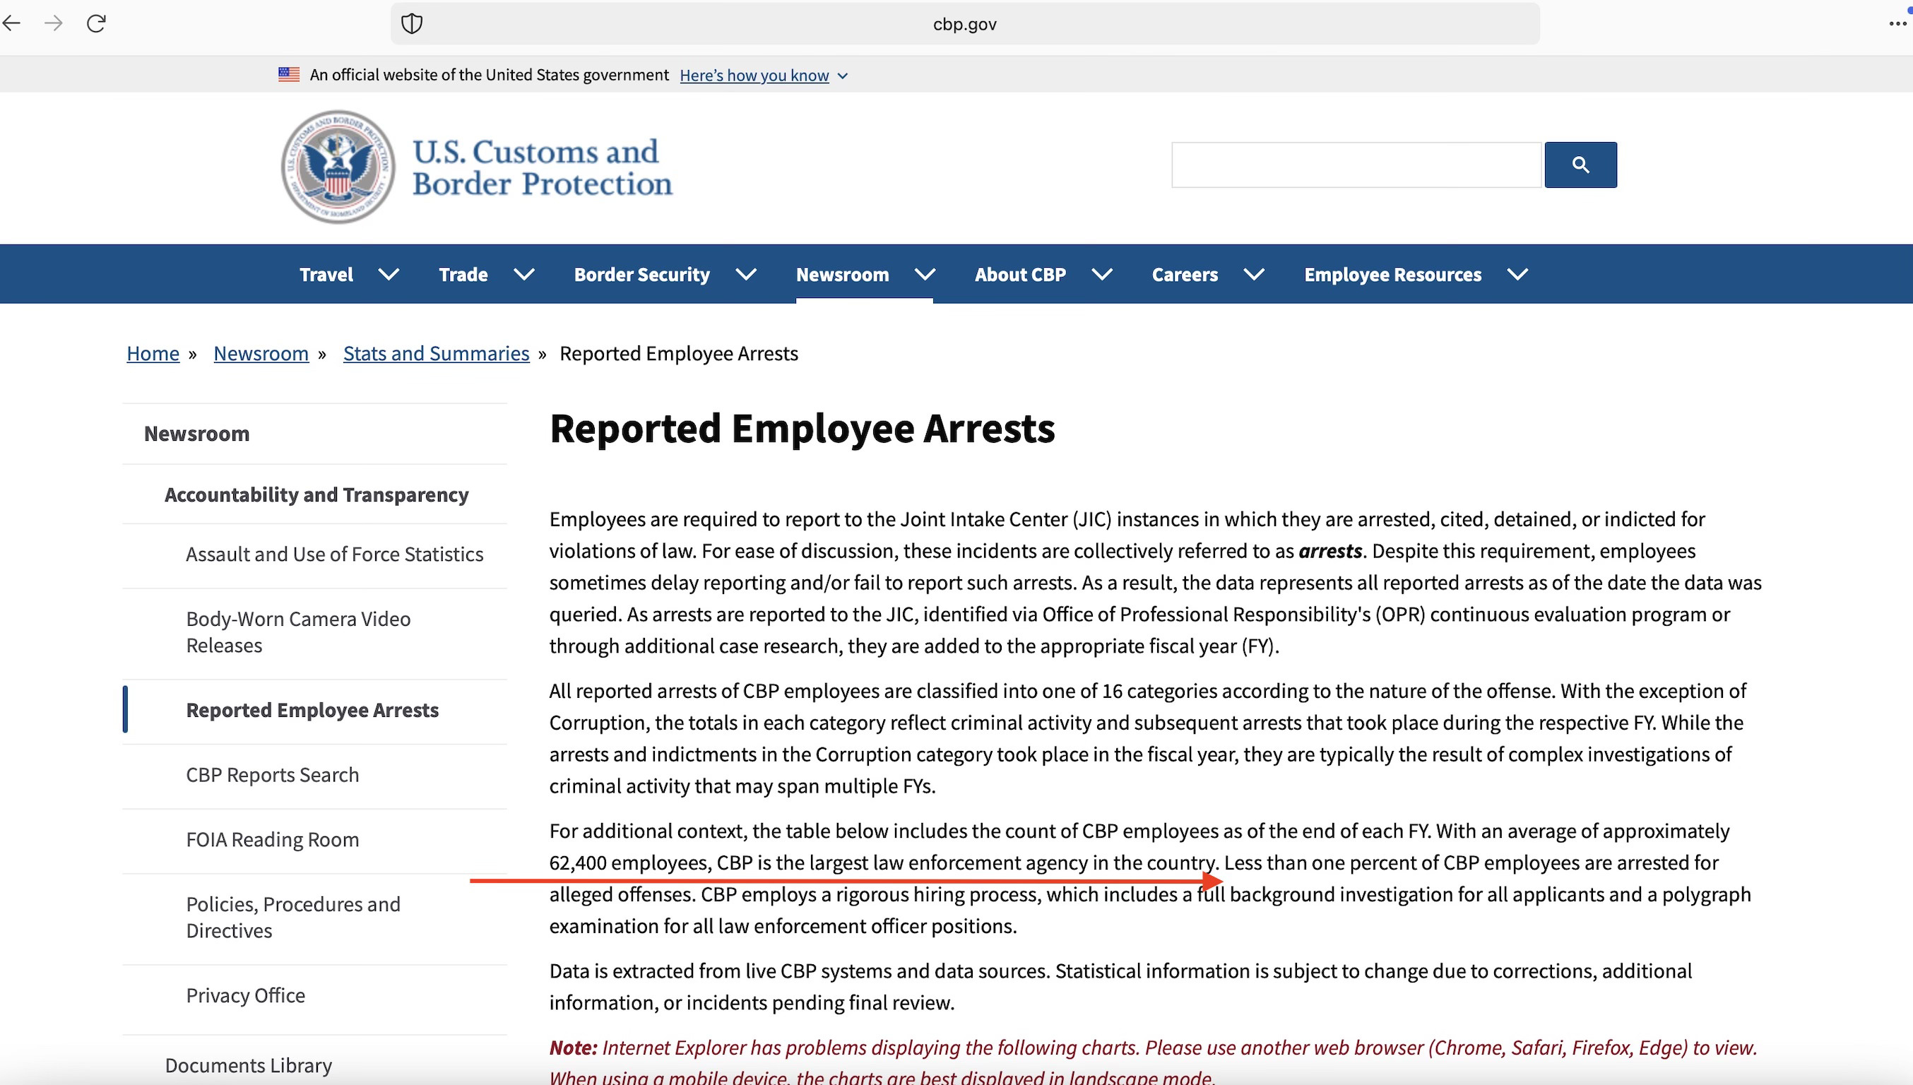Open FOIA Reading Room sidebar link
1913x1085 pixels.
tap(273, 840)
